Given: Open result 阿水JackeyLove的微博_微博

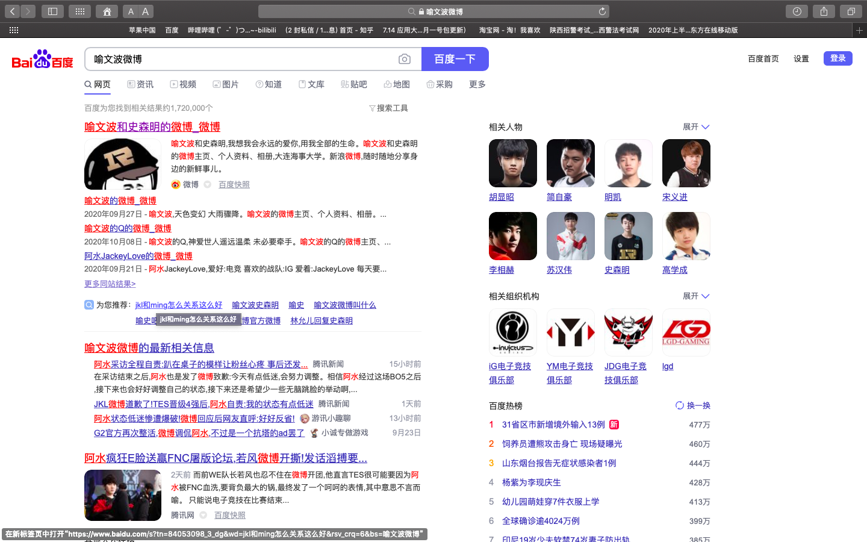Looking at the screenshot, I should [x=138, y=256].
